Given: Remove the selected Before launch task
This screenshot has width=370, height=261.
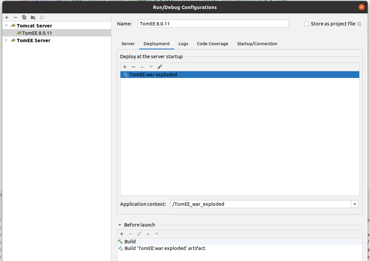Looking at the screenshot, I should coord(130,234).
